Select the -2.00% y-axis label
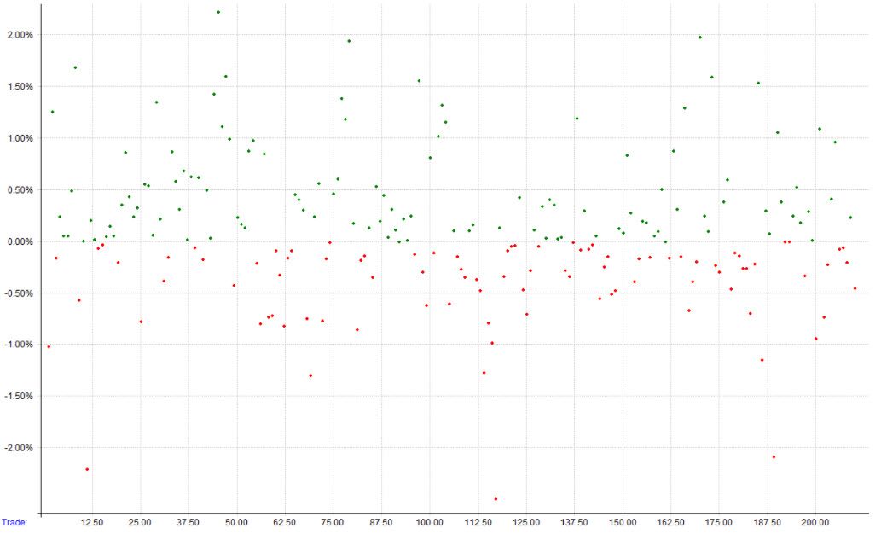This screenshot has height=540, width=887. (19, 448)
